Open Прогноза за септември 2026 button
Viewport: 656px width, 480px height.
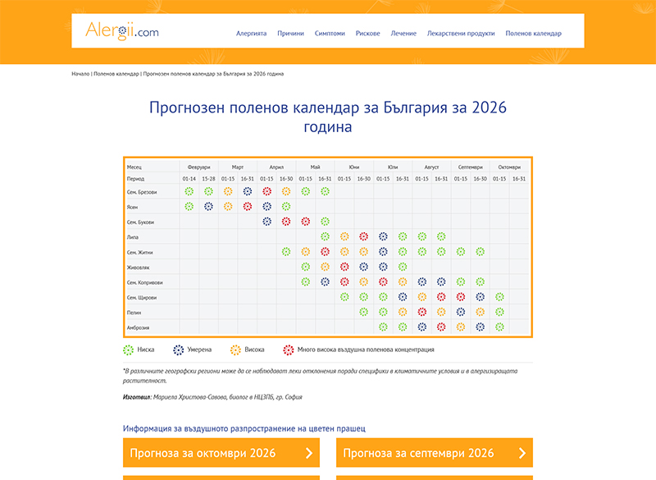435,453
